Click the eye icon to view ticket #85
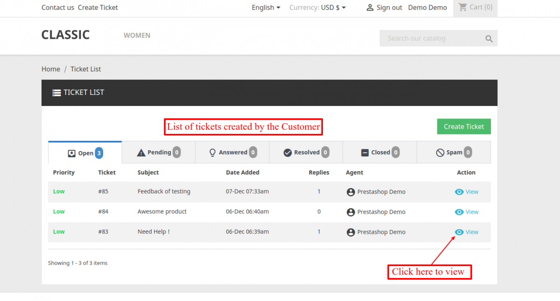Image resolution: width=560 pixels, height=301 pixels. (459, 192)
